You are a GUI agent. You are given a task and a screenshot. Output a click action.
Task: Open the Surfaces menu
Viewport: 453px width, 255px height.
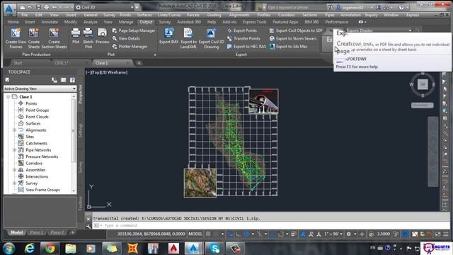(144, 15)
